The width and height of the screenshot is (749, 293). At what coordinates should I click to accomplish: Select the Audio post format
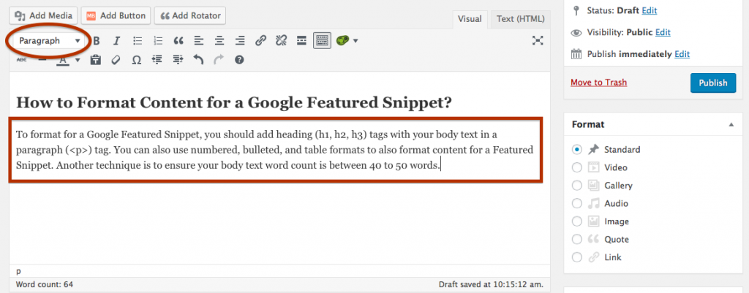(577, 204)
